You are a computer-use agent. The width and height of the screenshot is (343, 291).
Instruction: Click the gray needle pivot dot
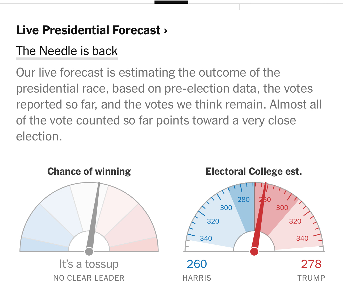point(89,251)
